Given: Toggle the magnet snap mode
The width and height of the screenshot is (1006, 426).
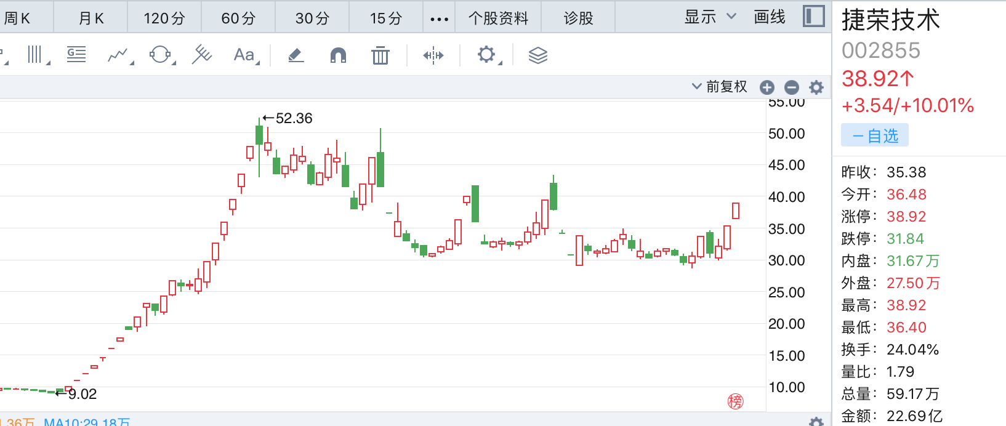Looking at the screenshot, I should tap(338, 55).
